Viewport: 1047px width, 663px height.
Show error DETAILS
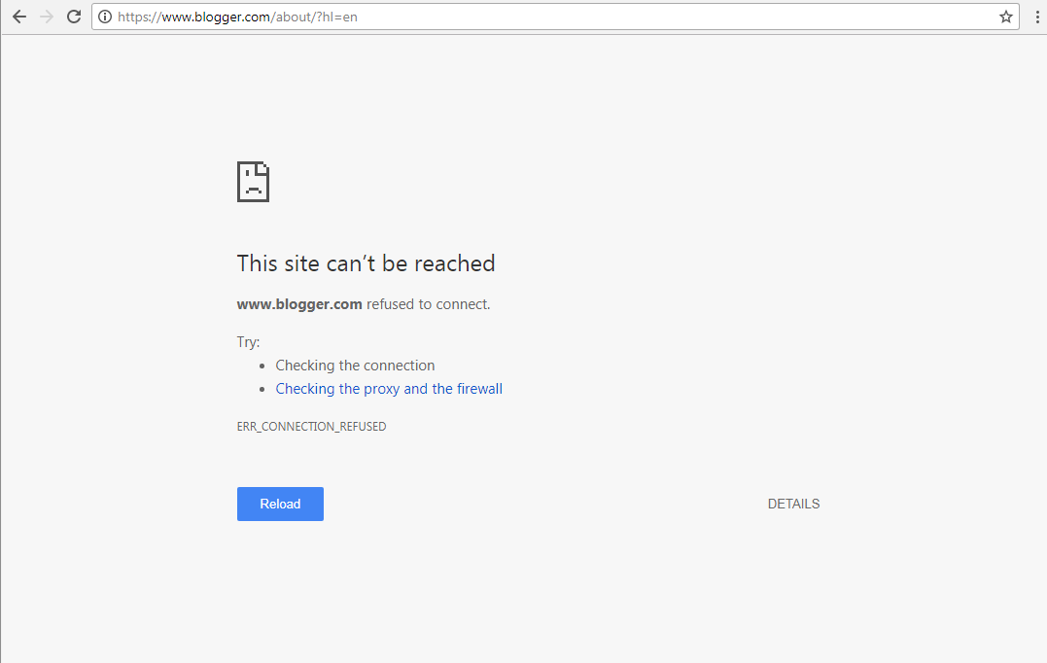(793, 505)
